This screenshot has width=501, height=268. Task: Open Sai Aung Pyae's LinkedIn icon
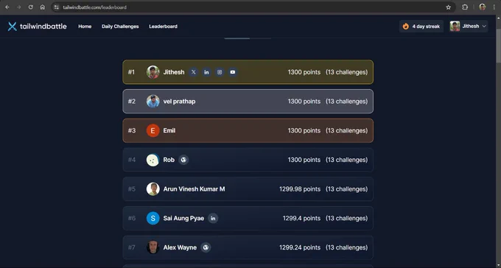coord(213,218)
